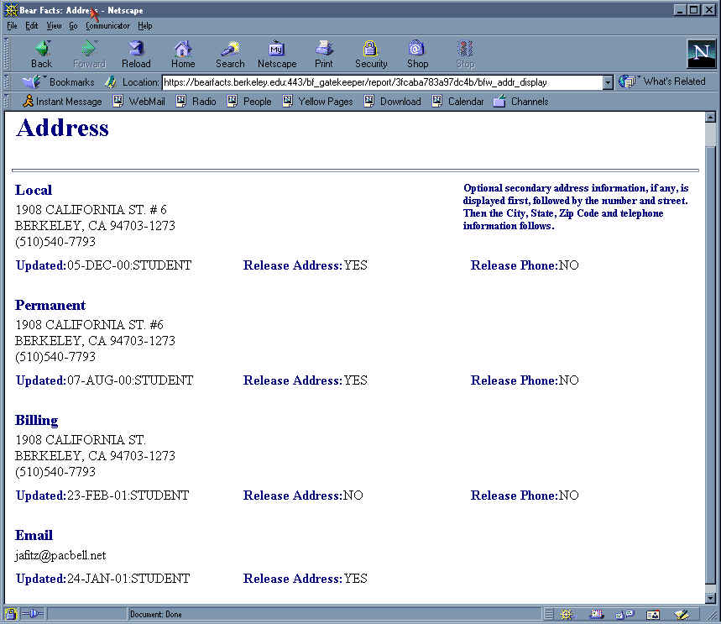This screenshot has height=624, width=721.
Task: Click '1908 CALIFORNIA ST. # 6' in Local
Action: [91, 210]
